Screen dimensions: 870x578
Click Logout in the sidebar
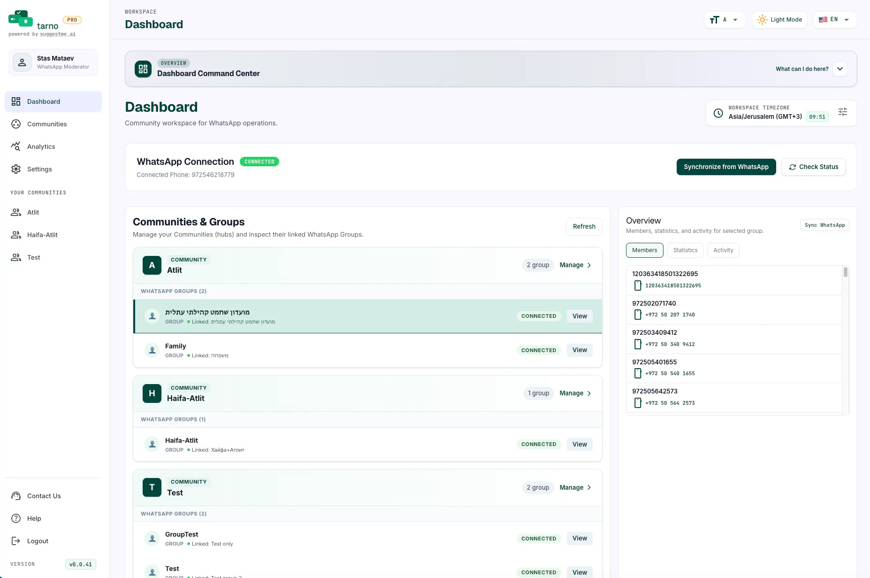coord(53,541)
